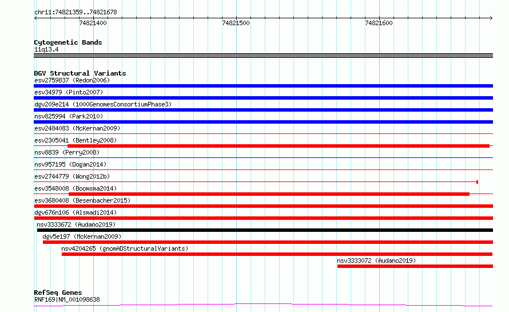Open the esv2305041 (Bentley2008) variant label
509x312 pixels.
75,140
